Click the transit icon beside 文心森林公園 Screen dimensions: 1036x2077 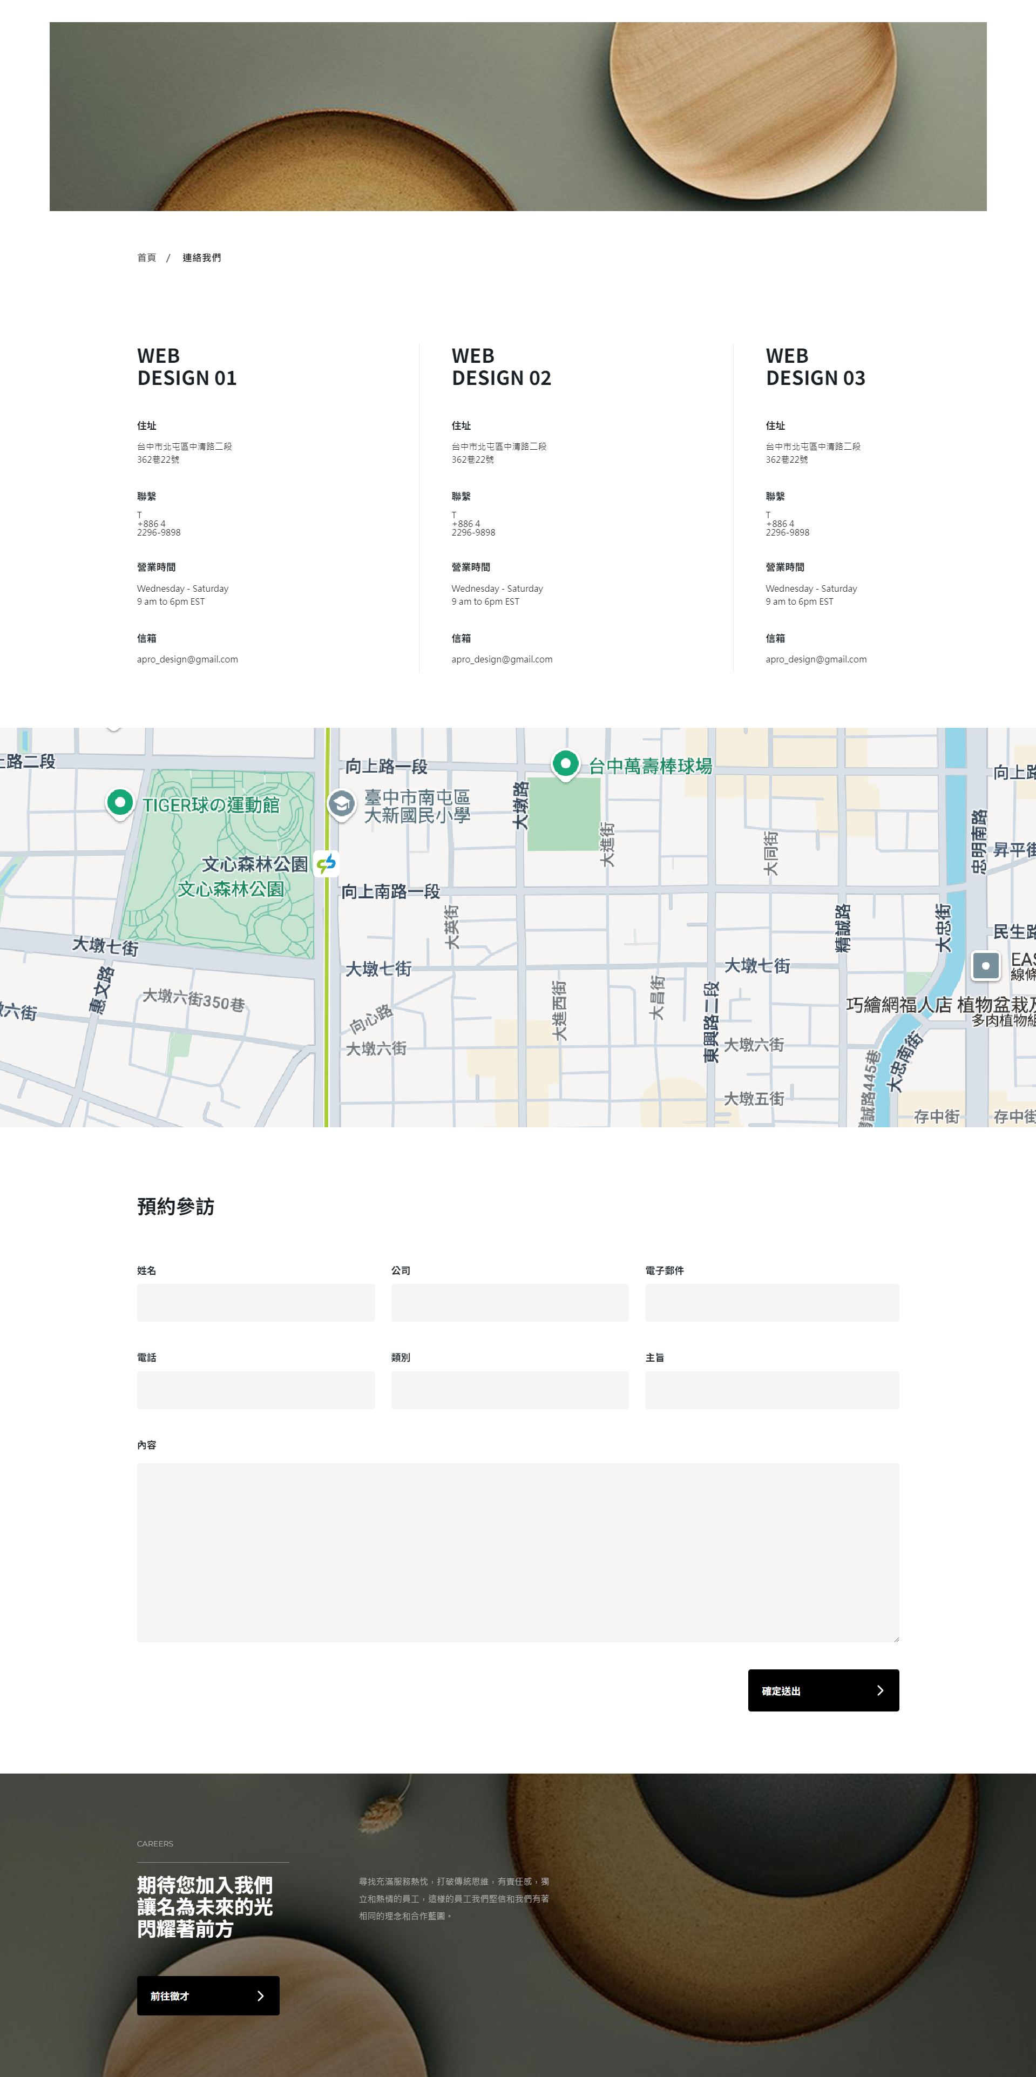click(x=326, y=863)
